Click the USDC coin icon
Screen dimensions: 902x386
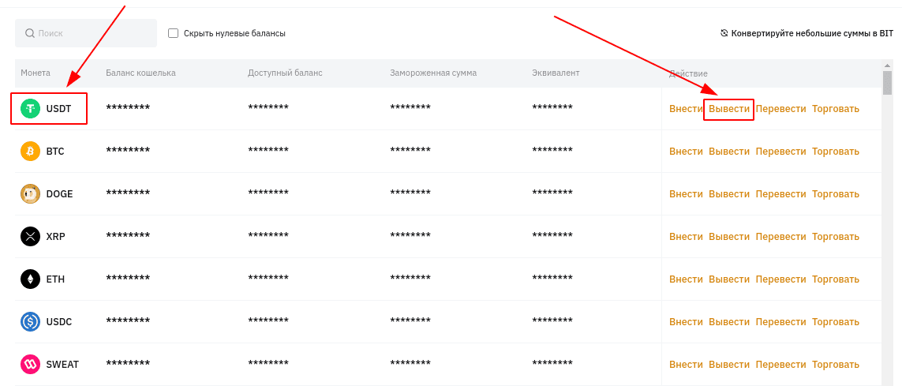[30, 321]
